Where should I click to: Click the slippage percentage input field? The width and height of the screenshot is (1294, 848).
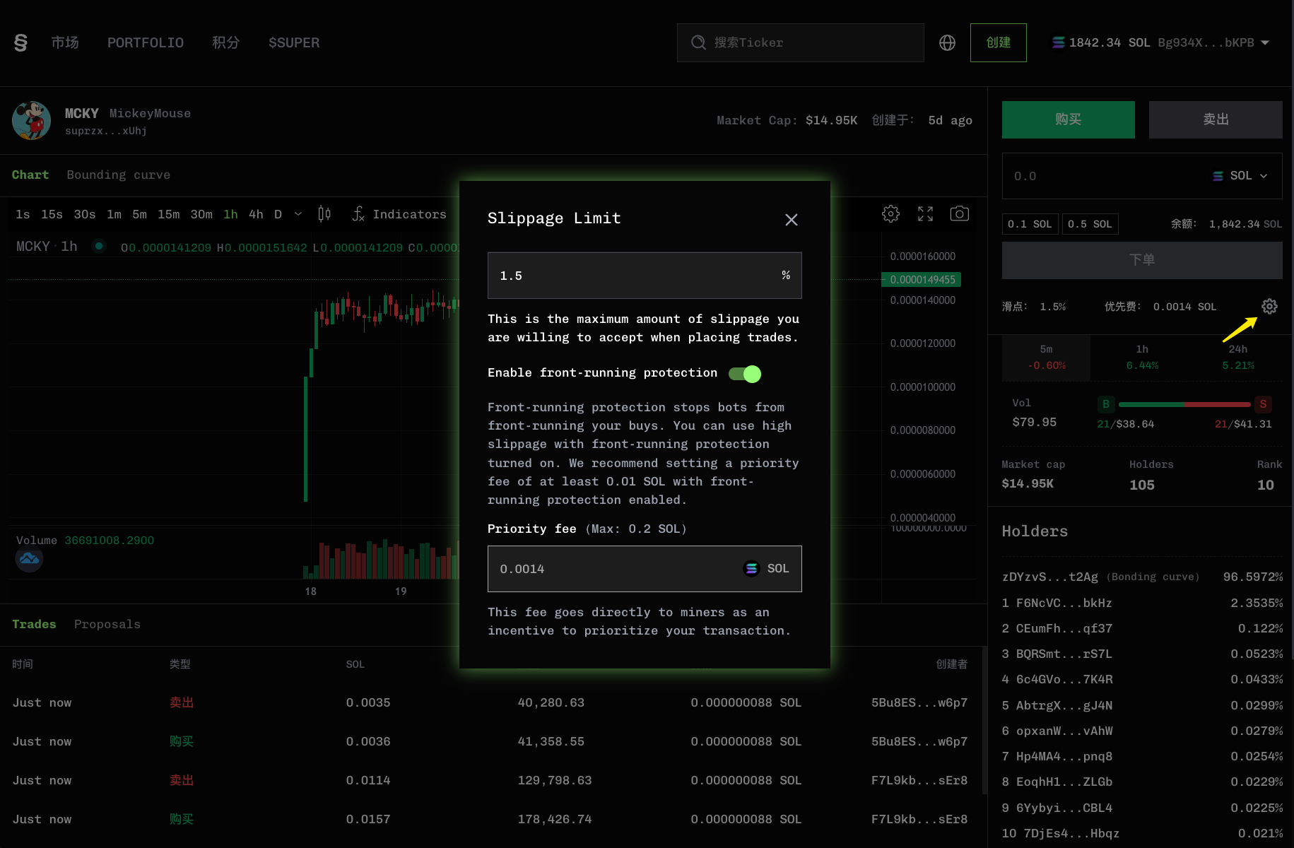coord(633,276)
